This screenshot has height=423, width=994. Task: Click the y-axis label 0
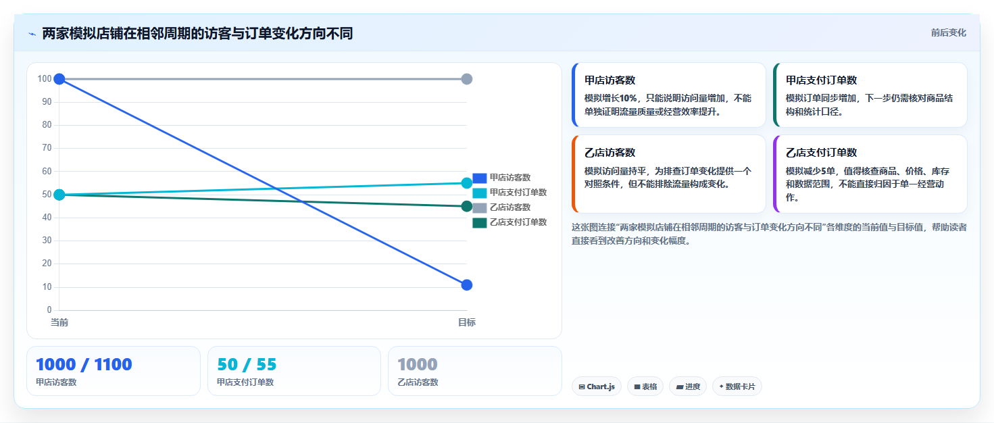pyautogui.click(x=49, y=310)
